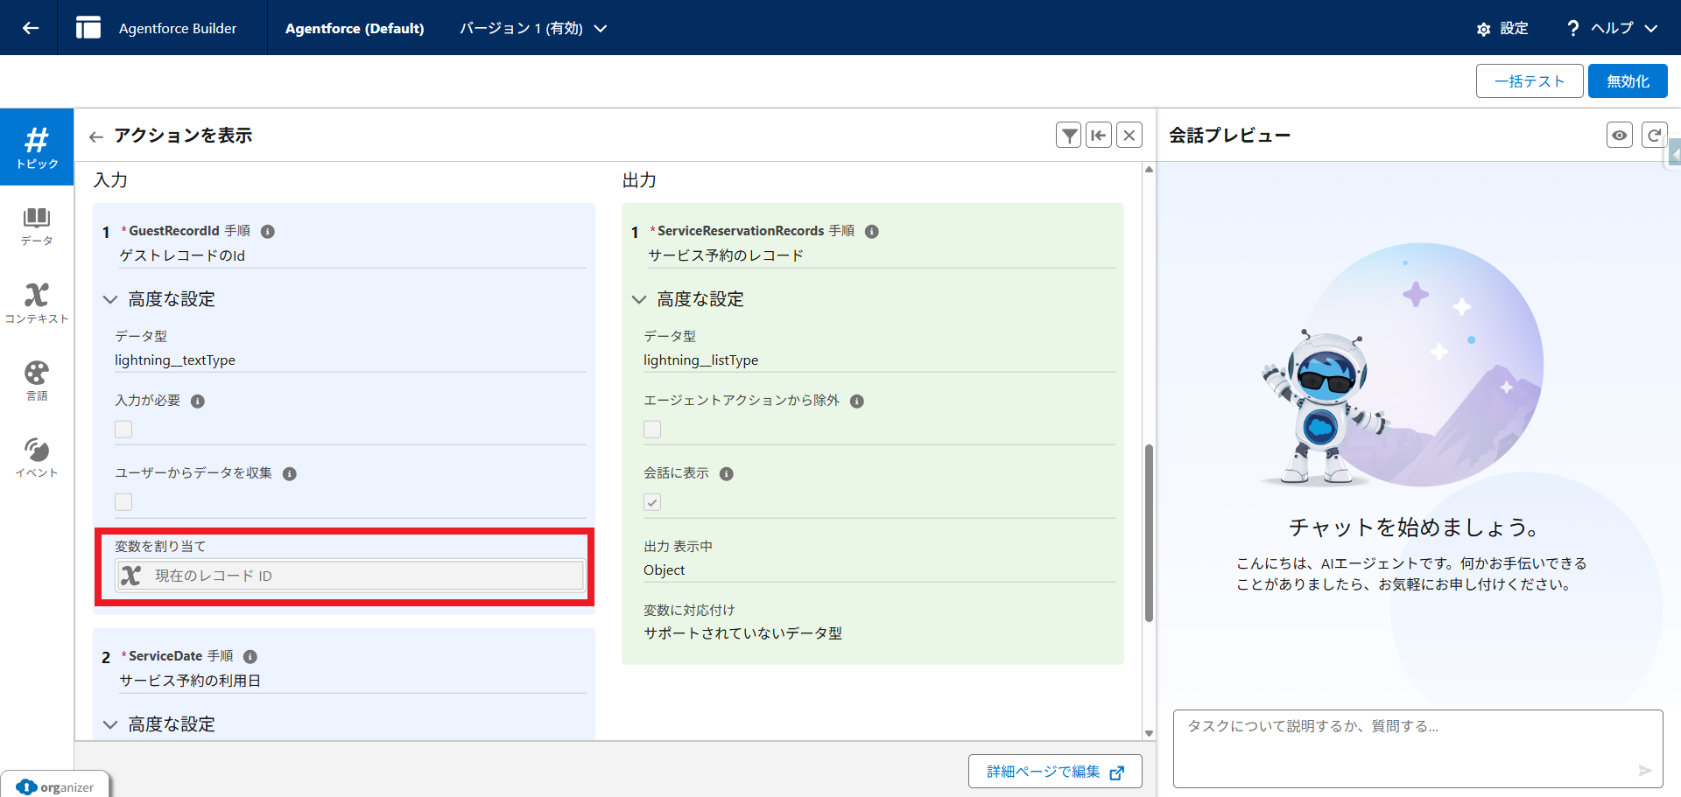Click the サポートされていないデータ型 text
This screenshot has width=1681, height=797.
743,633
